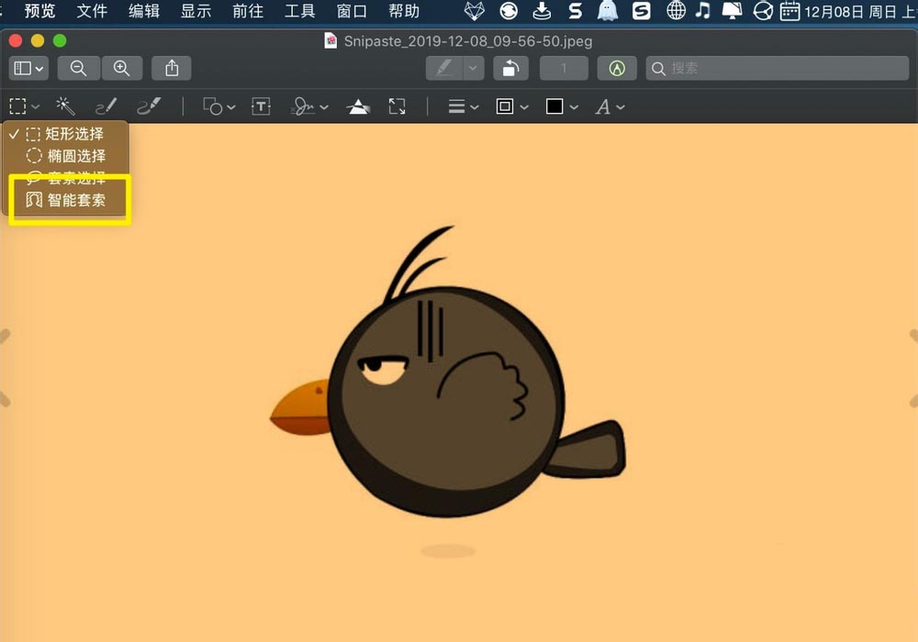Open the text style A dropdown
This screenshot has width=918, height=642.
click(x=610, y=107)
